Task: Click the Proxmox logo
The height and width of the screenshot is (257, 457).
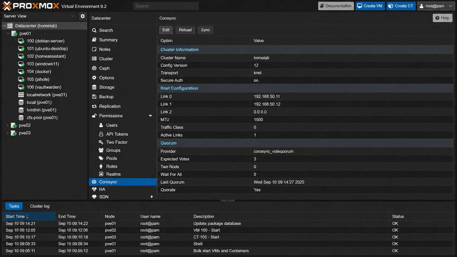Action: (31, 6)
